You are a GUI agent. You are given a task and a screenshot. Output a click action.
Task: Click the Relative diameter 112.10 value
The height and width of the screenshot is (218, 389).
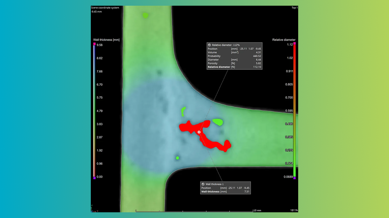[x=257, y=67]
